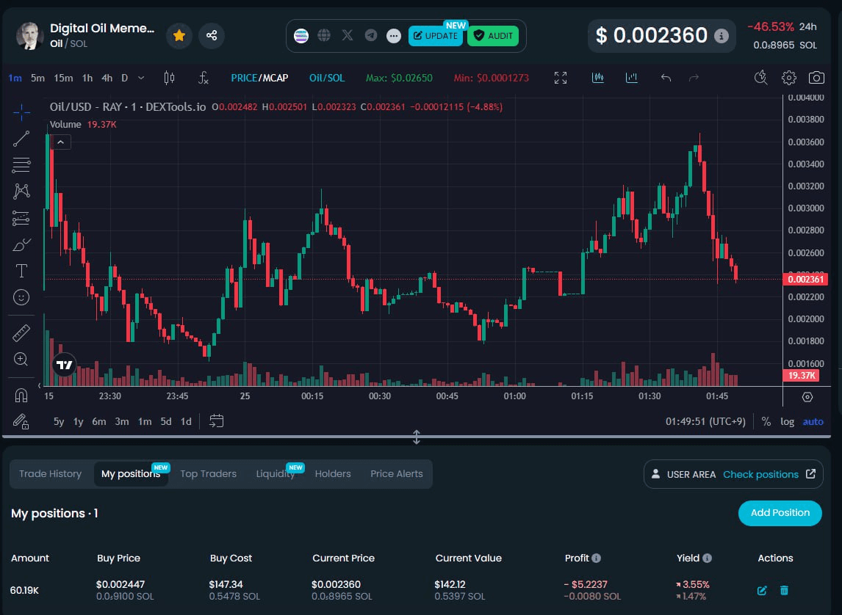The height and width of the screenshot is (615, 842).
Task: Select the 1m timeframe
Action: [x=15, y=79]
